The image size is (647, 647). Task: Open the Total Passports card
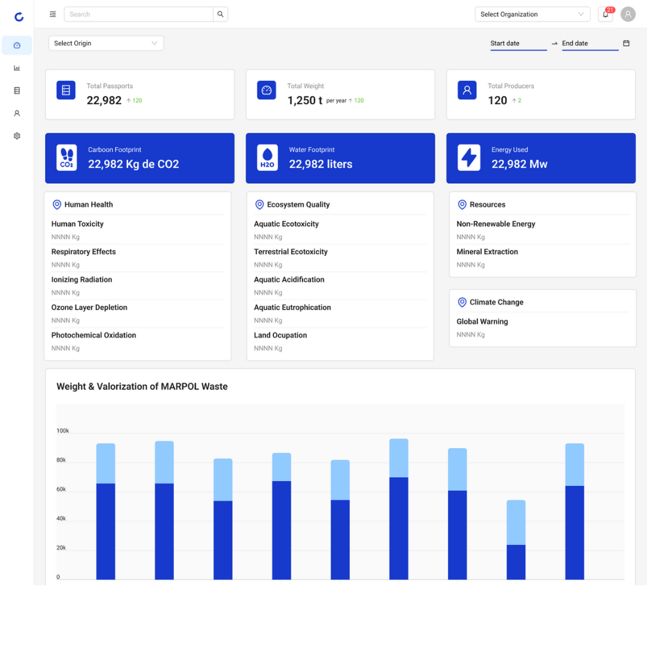pos(140,95)
